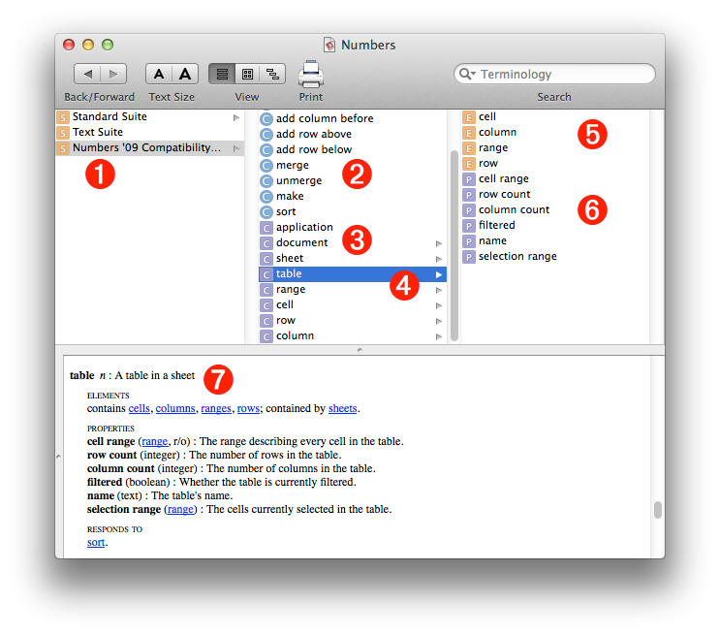Select 'name' property
This screenshot has width=720, height=635.
pos(554,241)
